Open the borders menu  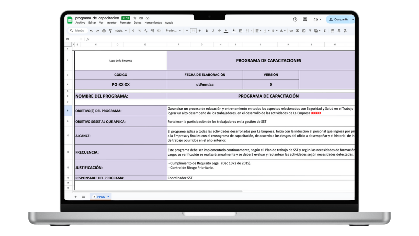coord(241,30)
